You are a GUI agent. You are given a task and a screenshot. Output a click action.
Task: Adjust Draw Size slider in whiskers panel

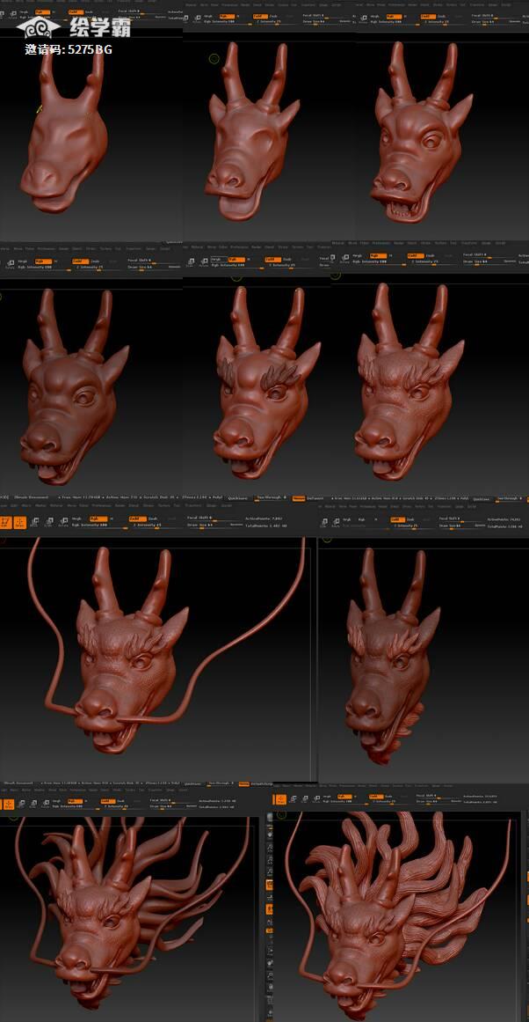207,526
